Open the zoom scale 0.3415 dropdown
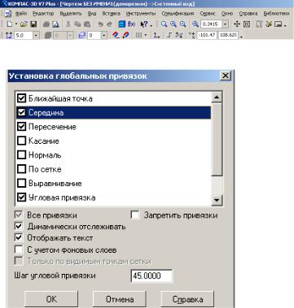 pos(225,24)
